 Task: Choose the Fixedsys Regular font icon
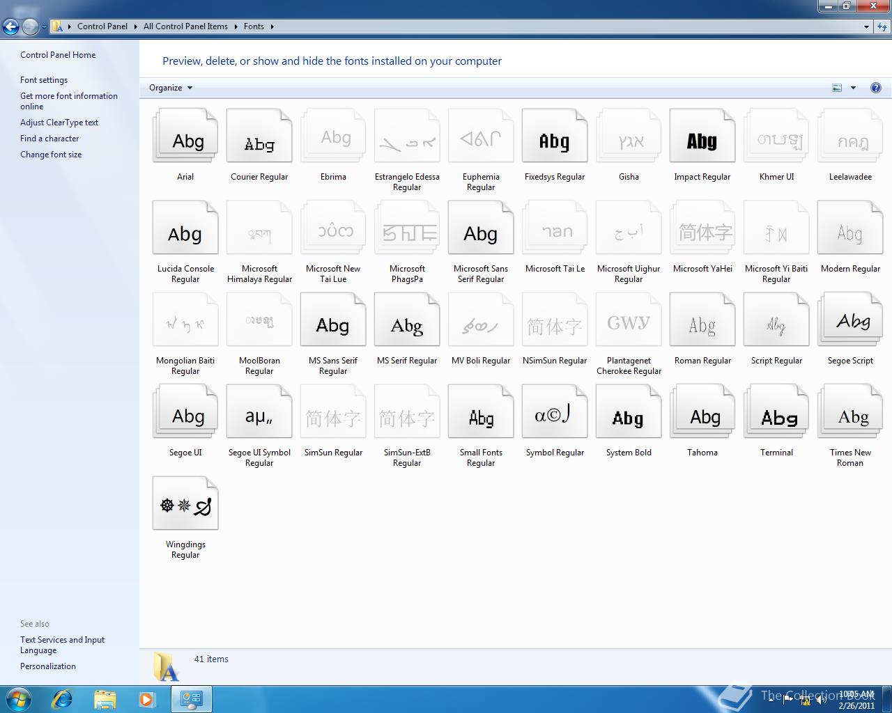(x=555, y=136)
